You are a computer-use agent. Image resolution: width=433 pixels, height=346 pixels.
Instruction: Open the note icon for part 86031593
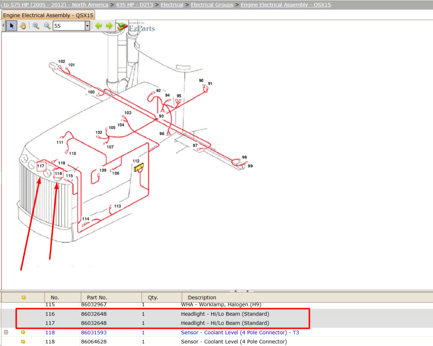click(x=23, y=332)
